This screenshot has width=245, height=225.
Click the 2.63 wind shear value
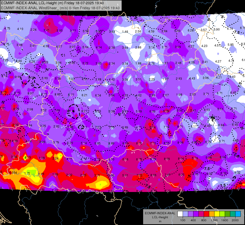[x=192, y=94]
